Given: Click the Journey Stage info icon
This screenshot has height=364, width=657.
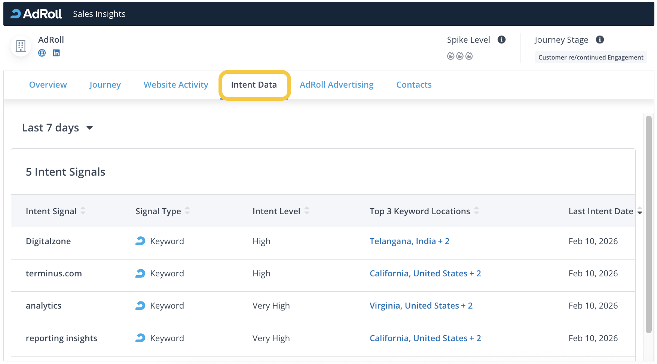Looking at the screenshot, I should click(x=600, y=40).
